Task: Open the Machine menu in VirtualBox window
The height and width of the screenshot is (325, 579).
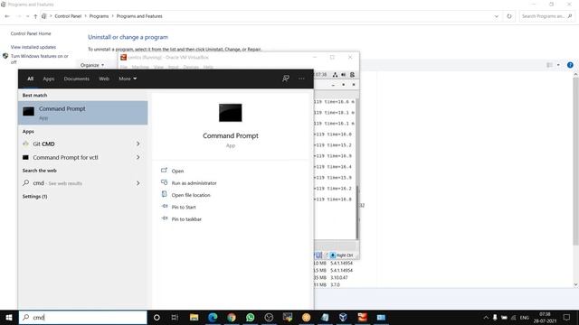Action: [140, 67]
